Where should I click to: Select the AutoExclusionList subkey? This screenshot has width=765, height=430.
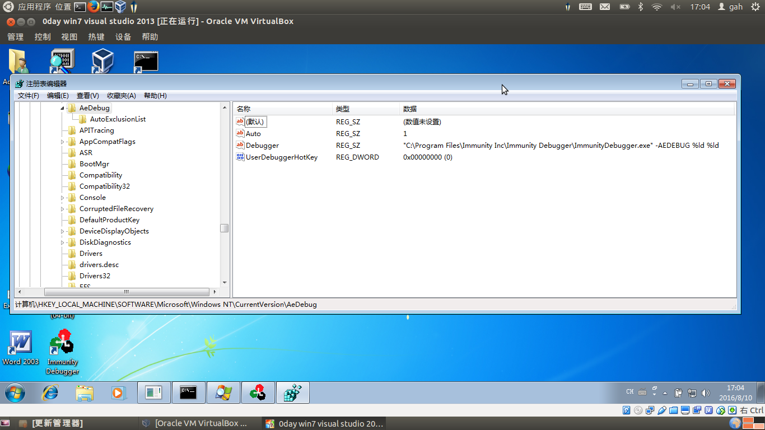point(118,119)
